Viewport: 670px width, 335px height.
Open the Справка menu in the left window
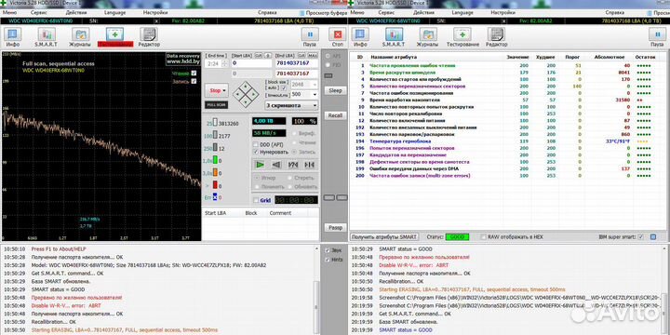(267, 13)
